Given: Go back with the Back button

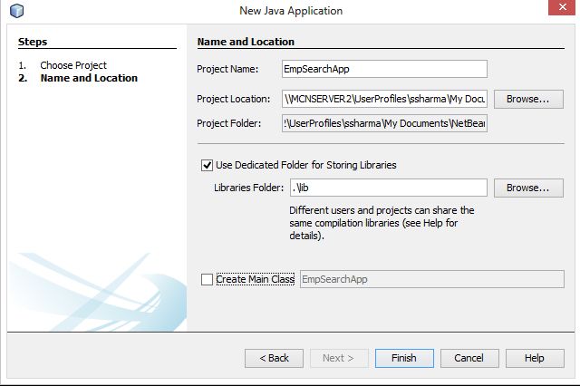Looking at the screenshot, I should [274, 358].
